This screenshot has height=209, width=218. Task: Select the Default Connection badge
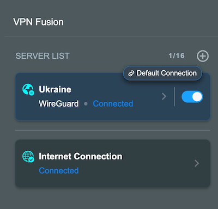click(x=162, y=73)
